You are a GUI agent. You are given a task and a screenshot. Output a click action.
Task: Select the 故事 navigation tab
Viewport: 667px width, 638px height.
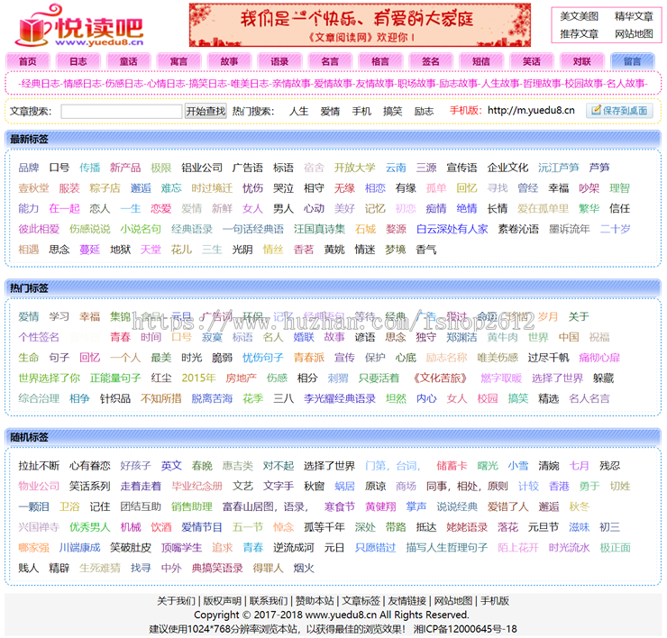pyautogui.click(x=229, y=61)
